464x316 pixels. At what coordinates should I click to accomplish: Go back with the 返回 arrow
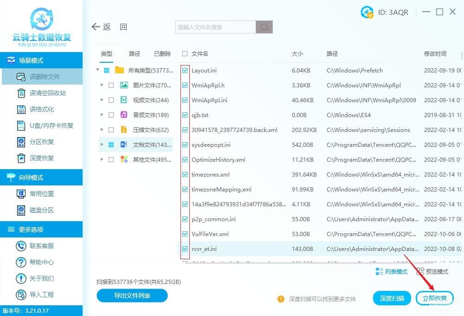point(96,27)
